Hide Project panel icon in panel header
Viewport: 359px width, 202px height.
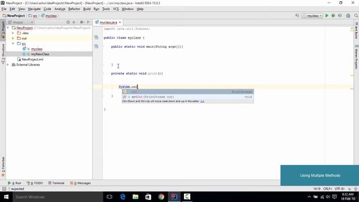click(89, 22)
